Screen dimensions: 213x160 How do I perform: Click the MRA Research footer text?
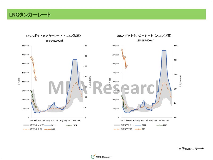click(104, 157)
